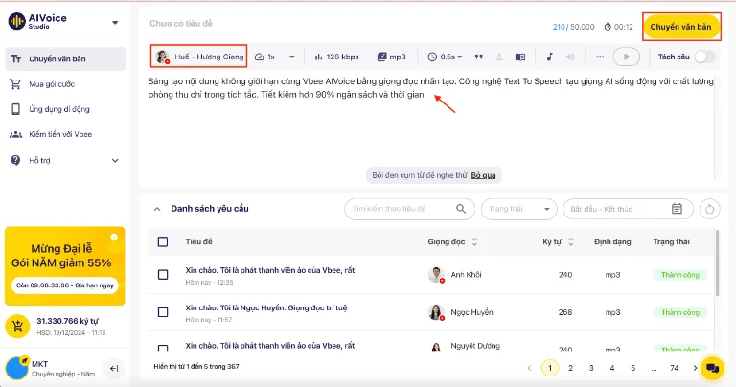
Task: Sort by Giọng đọc column arrows
Action: tap(474, 242)
